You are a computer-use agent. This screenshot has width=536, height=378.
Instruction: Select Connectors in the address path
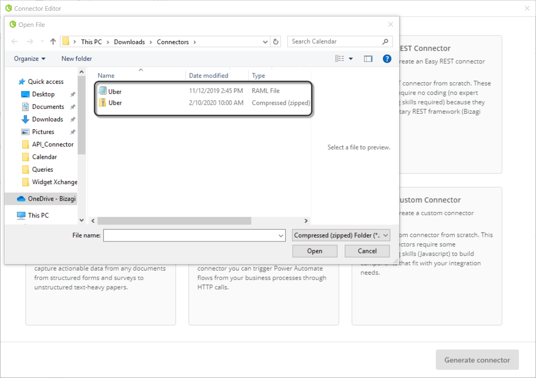(173, 42)
